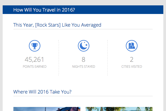
Task: Select the 45,261 points figure
Action: click(x=35, y=59)
